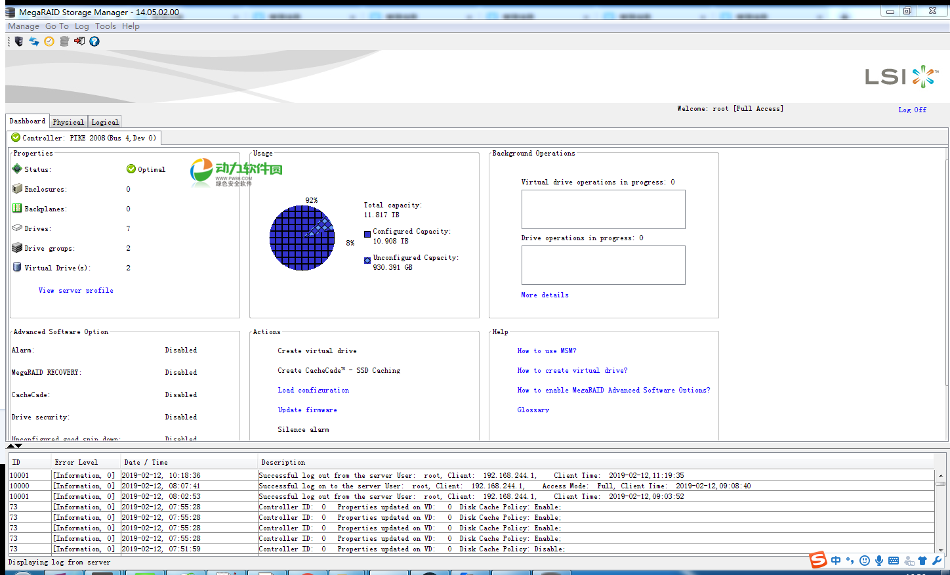Open How to create virtual drive? link
950x575 pixels.
[572, 370]
